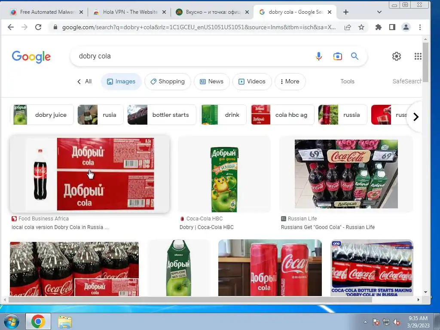440x330 pixels.
Task: Open File Explorer from the taskbar
Action: pyautogui.click(x=65, y=321)
